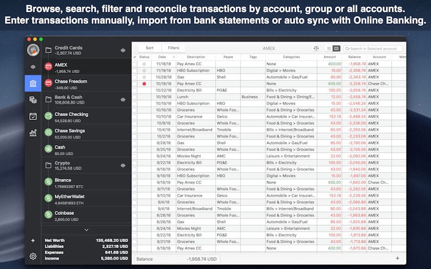This screenshot has width=431, height=269.
Task: Select the Binance crypto account
Action: (x=86, y=182)
